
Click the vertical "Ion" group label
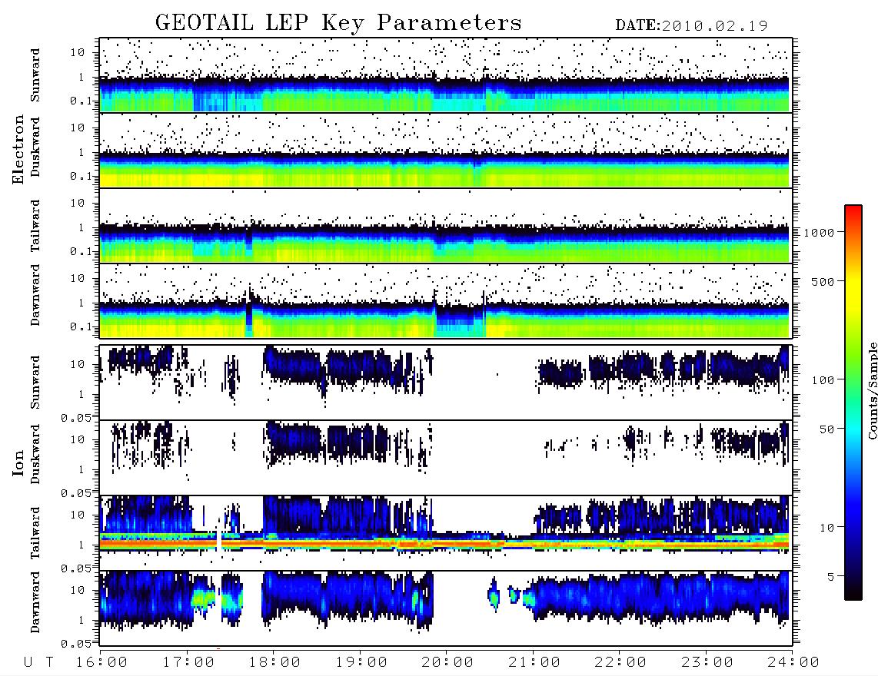coord(18,462)
